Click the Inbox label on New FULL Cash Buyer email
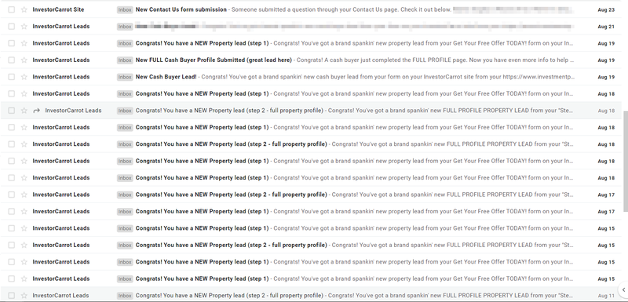Image resolution: width=628 pixels, height=302 pixels. [125, 60]
